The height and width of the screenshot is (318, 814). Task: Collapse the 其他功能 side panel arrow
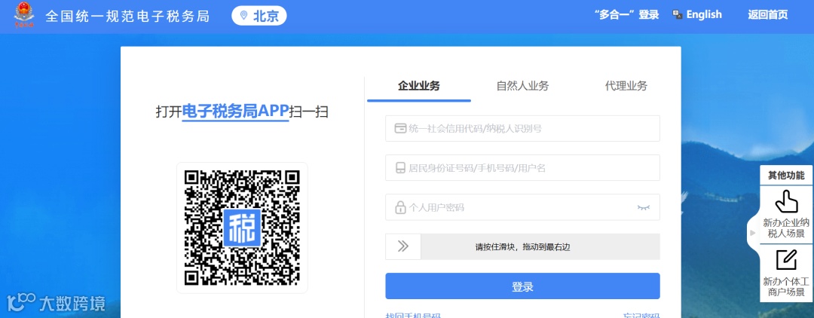tap(753, 233)
